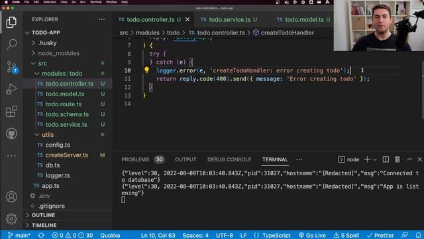Switch to the todo.model.ts tab

(x=305, y=19)
